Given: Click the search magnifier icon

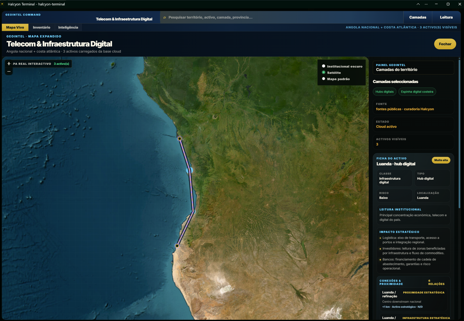Looking at the screenshot, I should point(165,17).
